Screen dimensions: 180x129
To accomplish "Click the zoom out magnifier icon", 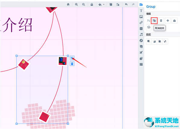I will [x=84, y=5].
